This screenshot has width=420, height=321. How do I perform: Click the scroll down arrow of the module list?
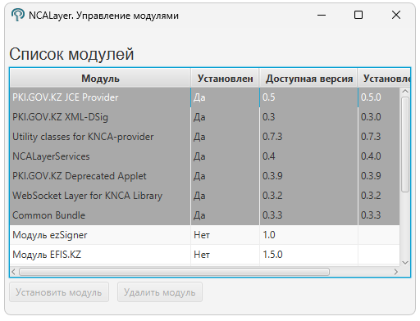[405, 263]
